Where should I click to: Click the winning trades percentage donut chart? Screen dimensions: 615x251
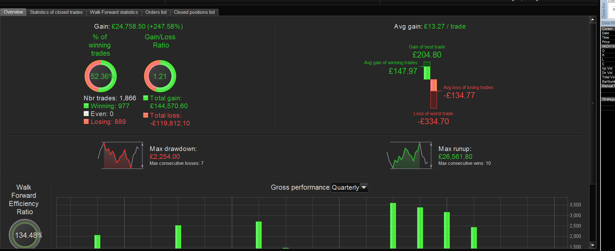pos(101,76)
